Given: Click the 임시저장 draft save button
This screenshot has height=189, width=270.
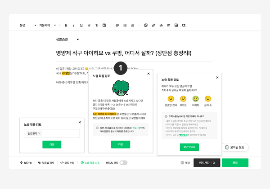Looking at the screenshot, I should pos(207,163).
